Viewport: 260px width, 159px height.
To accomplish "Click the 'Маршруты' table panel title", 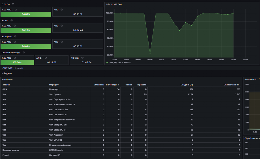I will click(7, 79).
